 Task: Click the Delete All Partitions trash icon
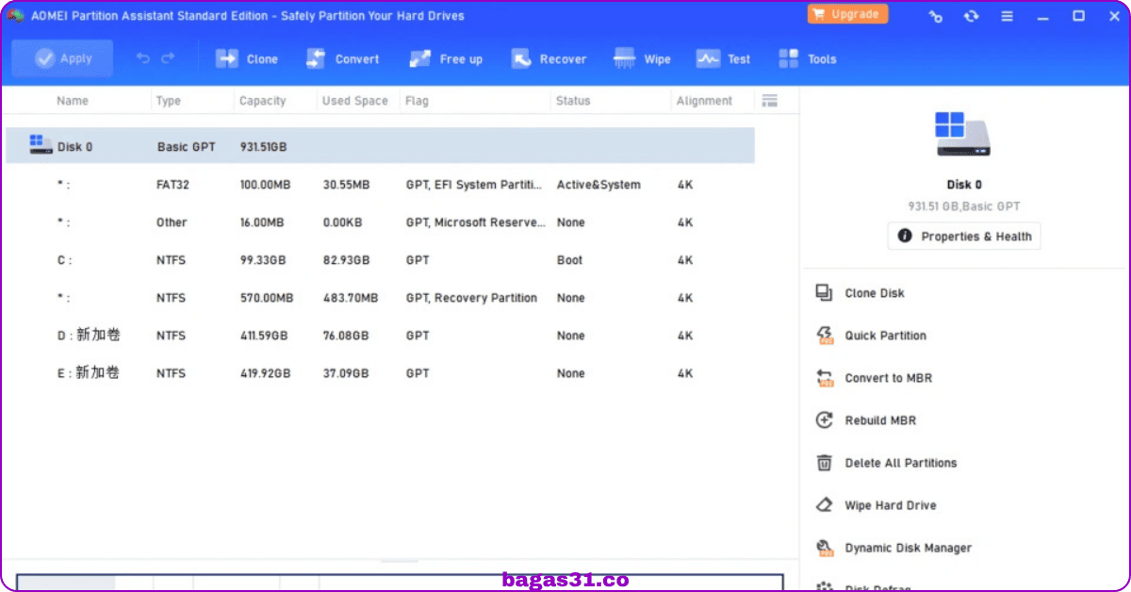(825, 463)
